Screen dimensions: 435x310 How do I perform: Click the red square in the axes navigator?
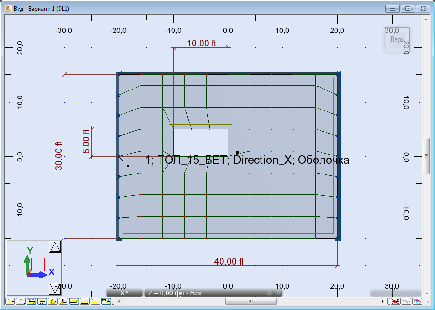[38, 265]
